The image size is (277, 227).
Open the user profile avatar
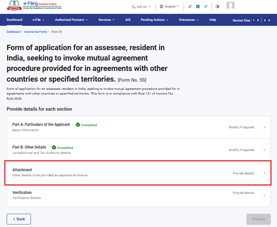point(231,6)
